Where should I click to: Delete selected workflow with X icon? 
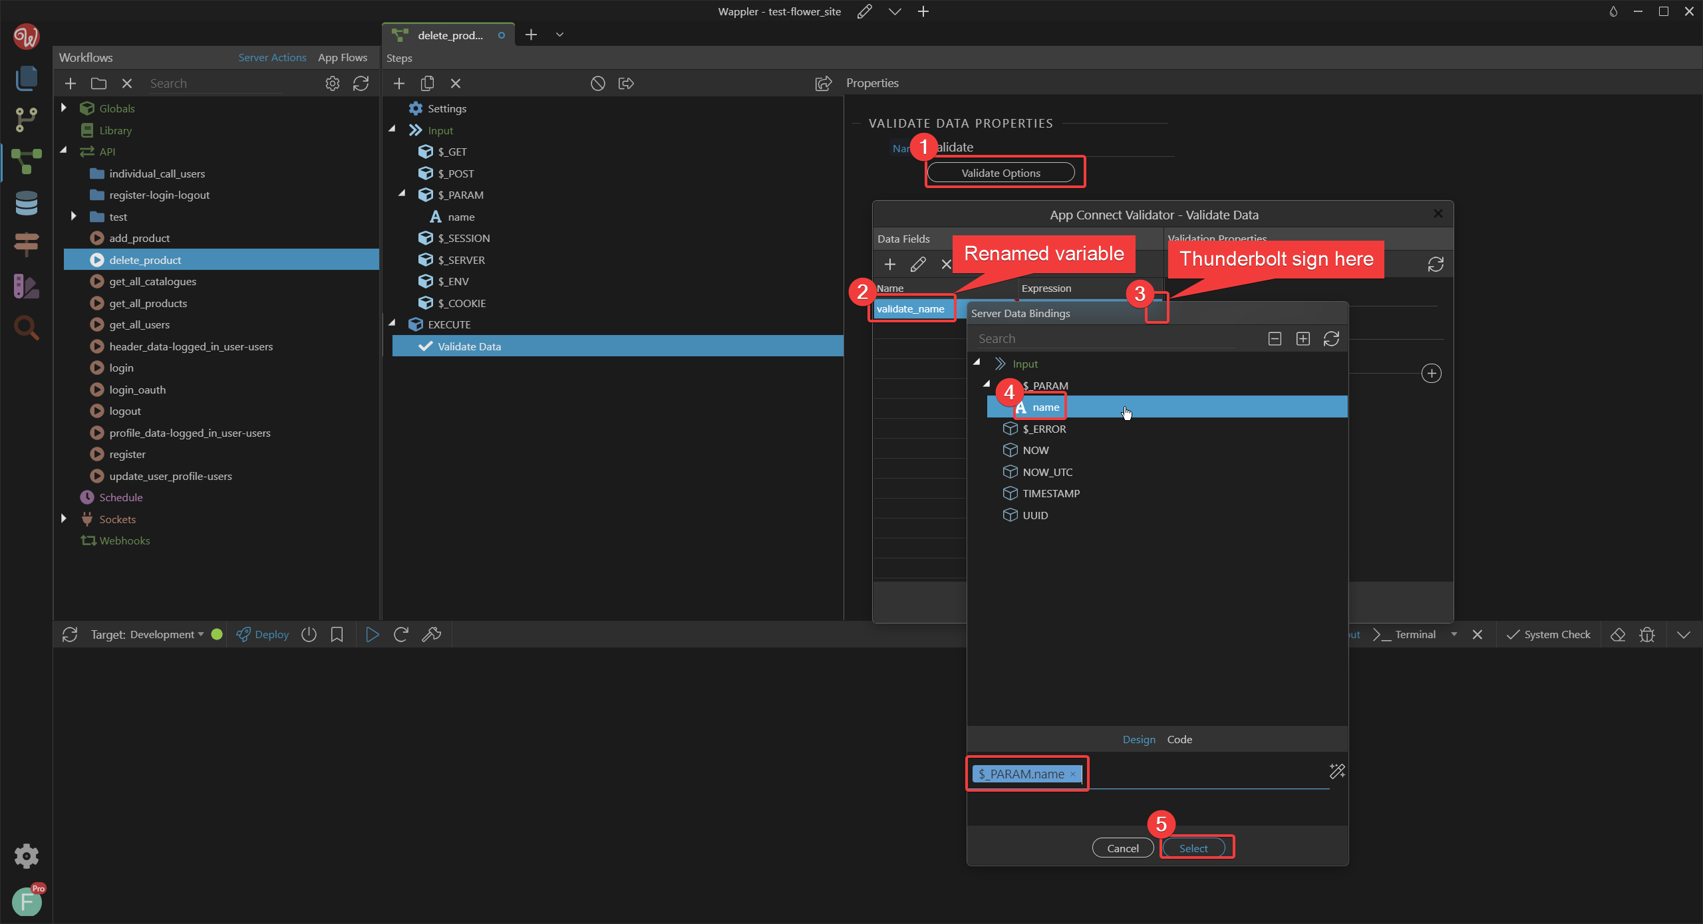[127, 83]
